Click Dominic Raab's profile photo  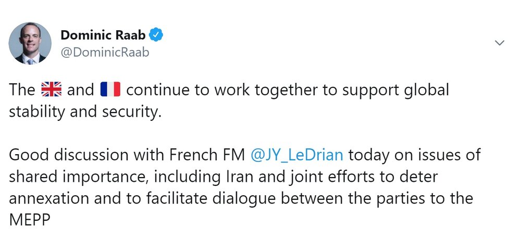click(30, 43)
